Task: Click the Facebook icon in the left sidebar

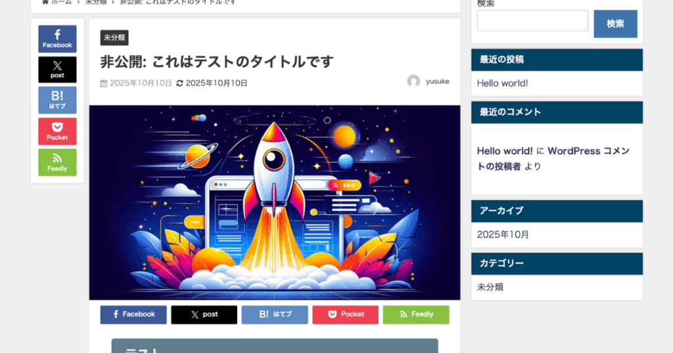Action: coord(57,39)
